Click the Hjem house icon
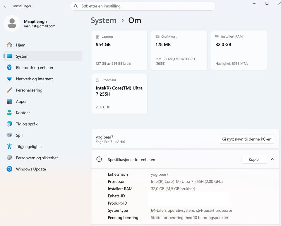The width and height of the screenshot is (281, 226). coord(9,45)
